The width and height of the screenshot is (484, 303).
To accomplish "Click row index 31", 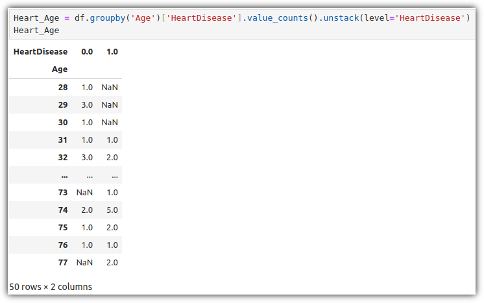I will tap(63, 140).
